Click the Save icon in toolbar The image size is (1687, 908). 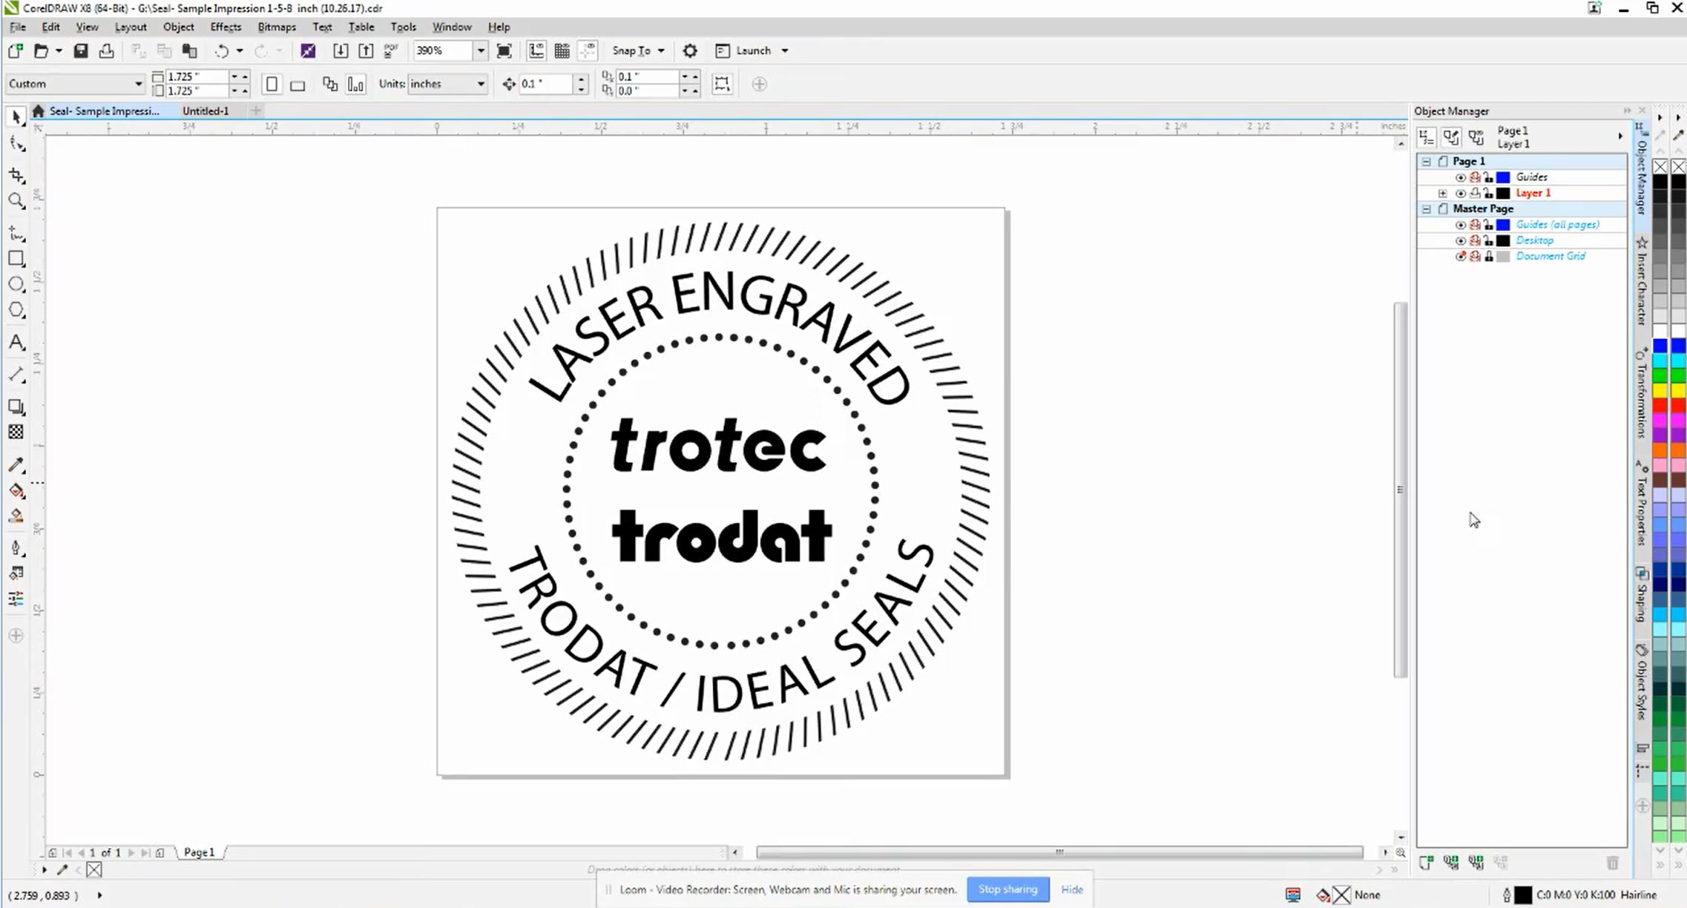[x=81, y=50]
